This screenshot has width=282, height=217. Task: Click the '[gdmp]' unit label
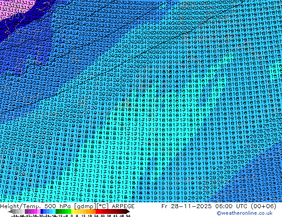point(85,206)
